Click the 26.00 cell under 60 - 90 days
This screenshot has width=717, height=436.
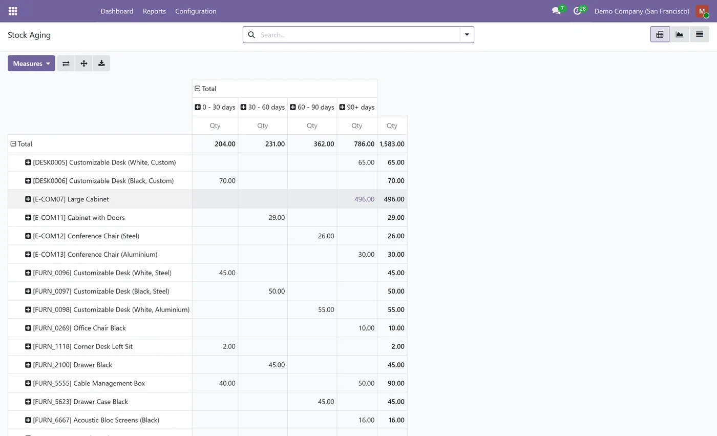tap(312, 236)
